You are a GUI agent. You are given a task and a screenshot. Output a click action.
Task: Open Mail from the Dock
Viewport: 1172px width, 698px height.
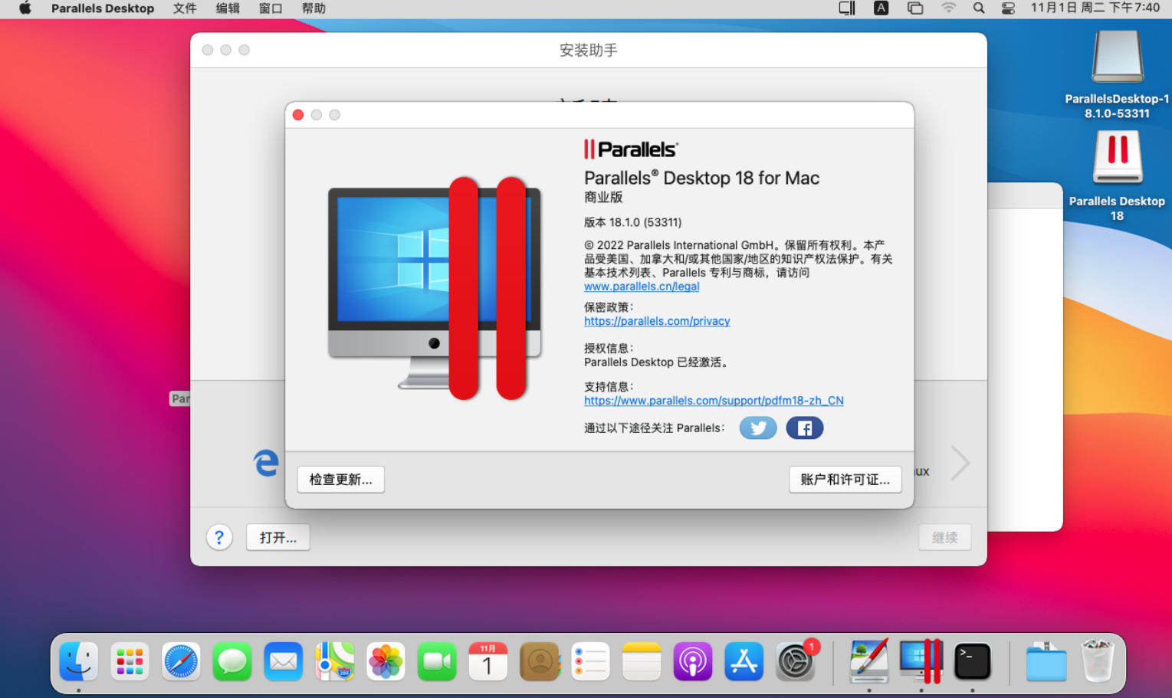[284, 661]
